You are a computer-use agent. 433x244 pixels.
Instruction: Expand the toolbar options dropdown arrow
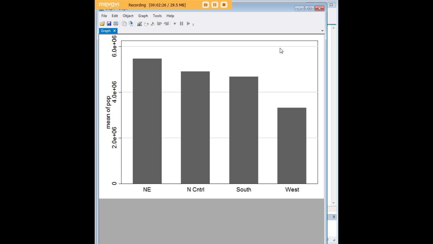(x=193, y=24)
